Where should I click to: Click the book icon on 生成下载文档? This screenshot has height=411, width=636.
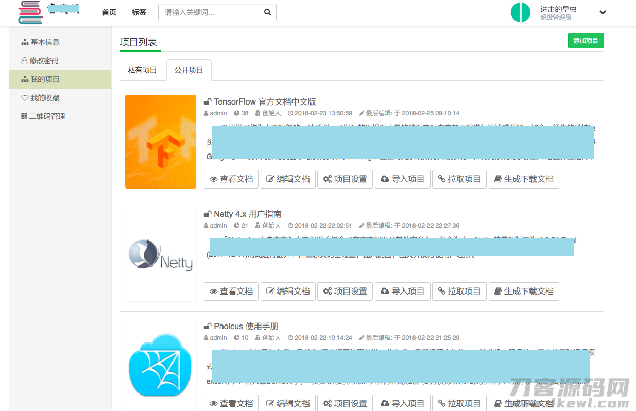coord(497,179)
